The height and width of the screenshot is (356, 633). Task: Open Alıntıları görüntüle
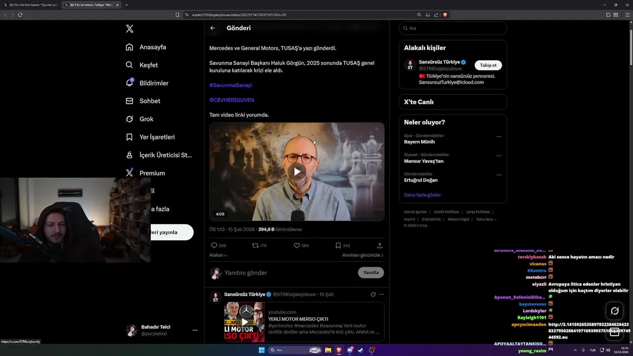coord(362,255)
